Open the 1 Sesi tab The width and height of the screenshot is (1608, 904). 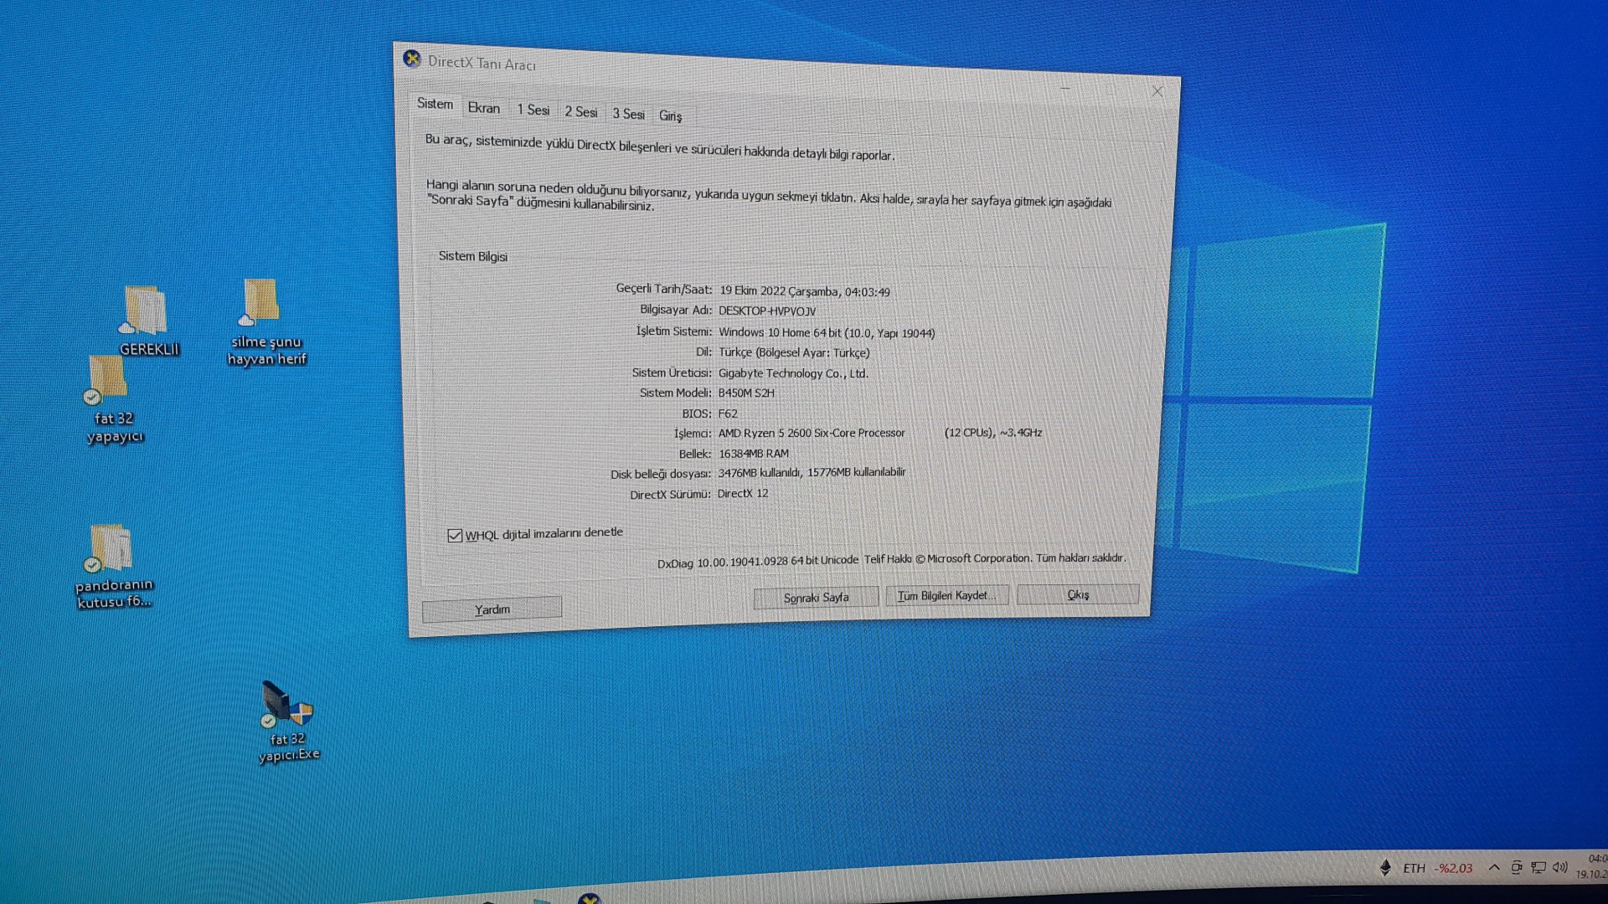pyautogui.click(x=533, y=110)
